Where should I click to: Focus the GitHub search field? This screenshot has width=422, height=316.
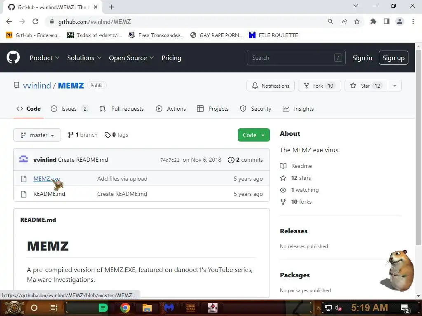click(x=296, y=58)
